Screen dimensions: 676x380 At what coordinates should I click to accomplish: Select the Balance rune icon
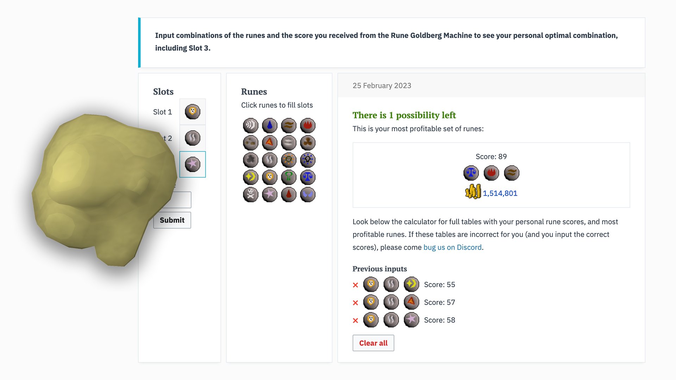pos(307,177)
